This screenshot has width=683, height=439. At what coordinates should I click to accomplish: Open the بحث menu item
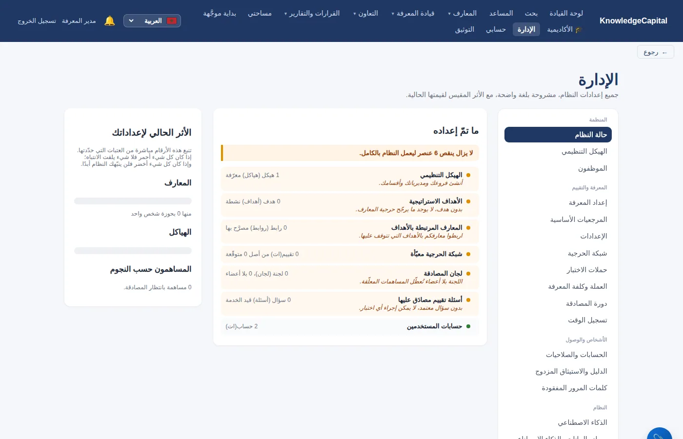(531, 13)
